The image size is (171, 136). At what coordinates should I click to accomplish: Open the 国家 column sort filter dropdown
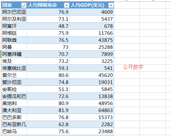[x=24, y=5]
